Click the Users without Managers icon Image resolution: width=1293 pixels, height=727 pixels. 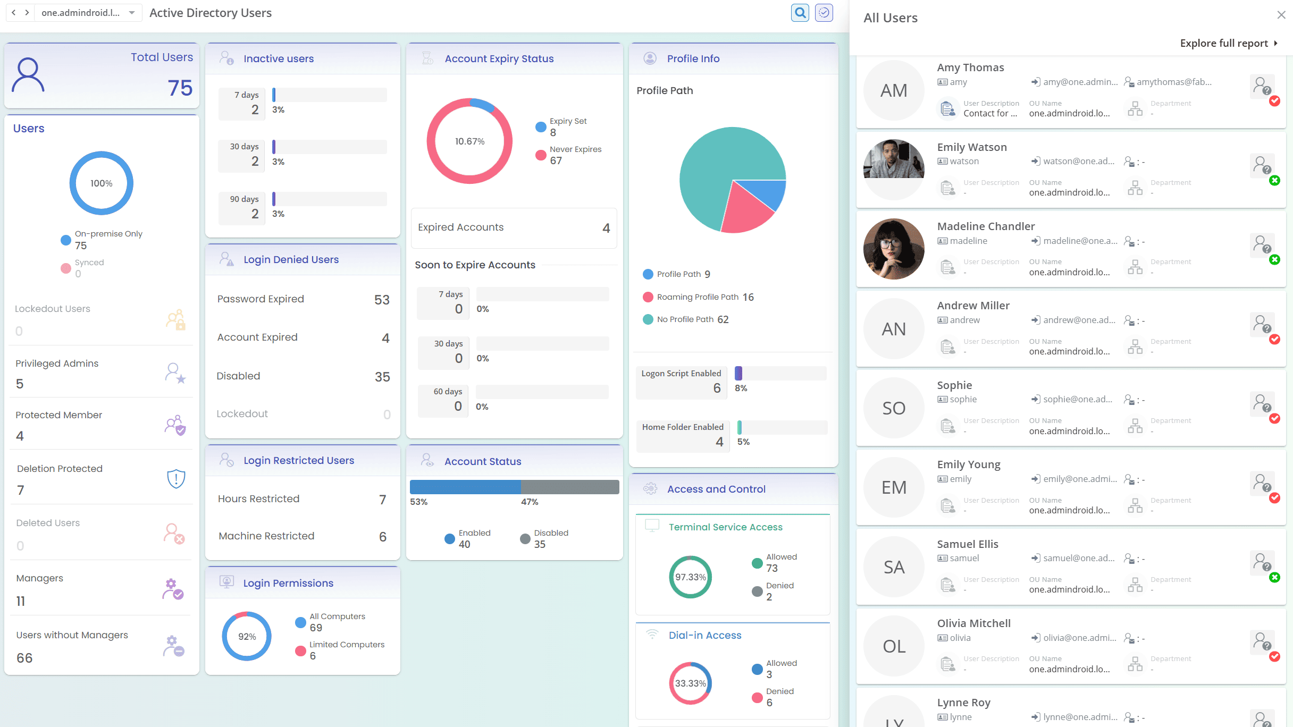tap(173, 646)
